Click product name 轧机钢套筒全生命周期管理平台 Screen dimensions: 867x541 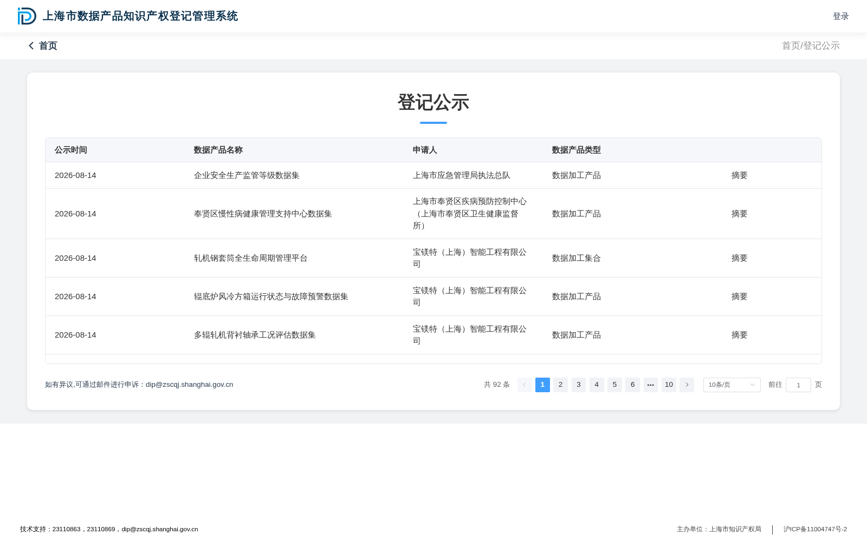pyautogui.click(x=251, y=258)
